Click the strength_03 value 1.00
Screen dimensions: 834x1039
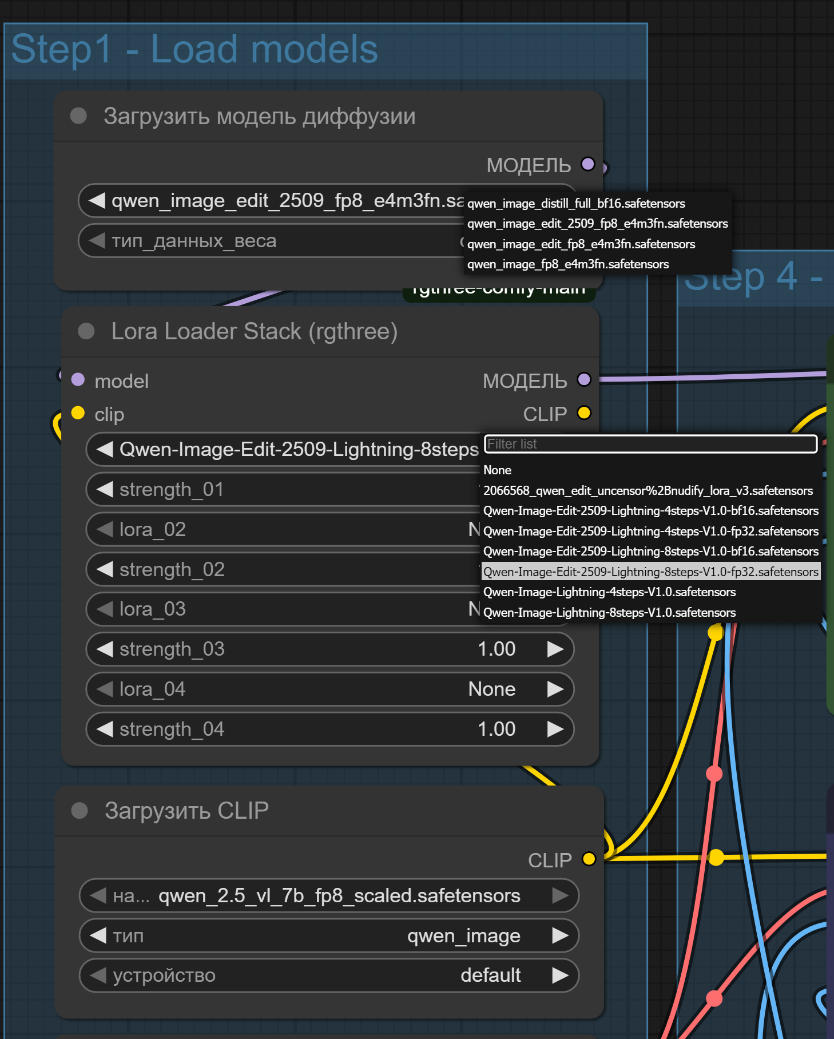point(497,649)
